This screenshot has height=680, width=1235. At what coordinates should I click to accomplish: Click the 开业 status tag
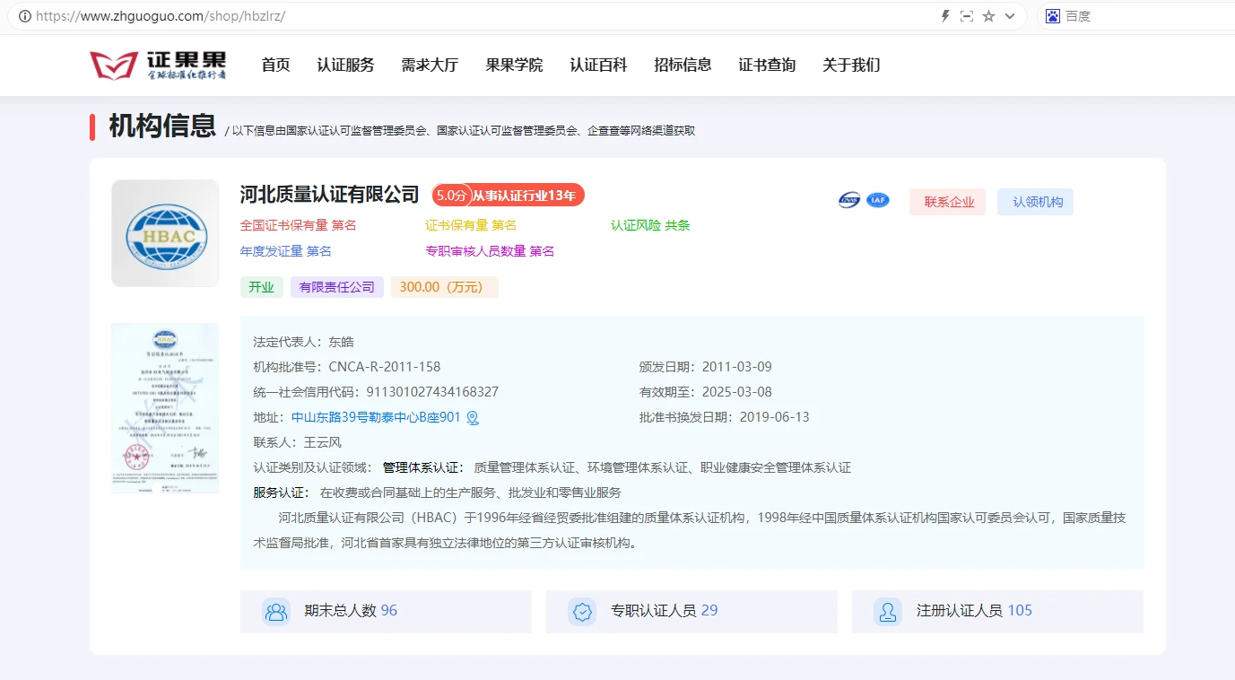coord(262,287)
